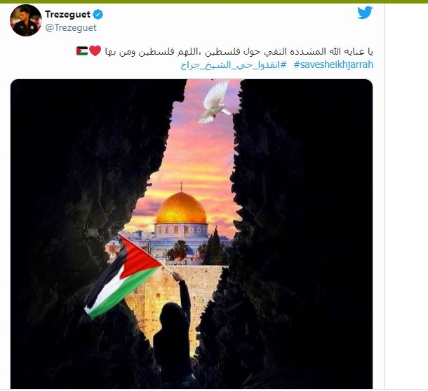The image size is (428, 391).
Task: Click the blue verified badge
Action: pos(98,14)
